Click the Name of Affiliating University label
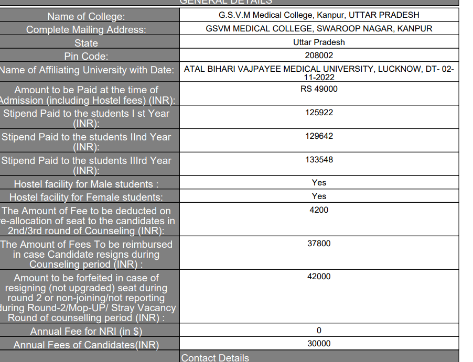Image resolution: width=473 pixels, height=362 pixels. [87, 70]
